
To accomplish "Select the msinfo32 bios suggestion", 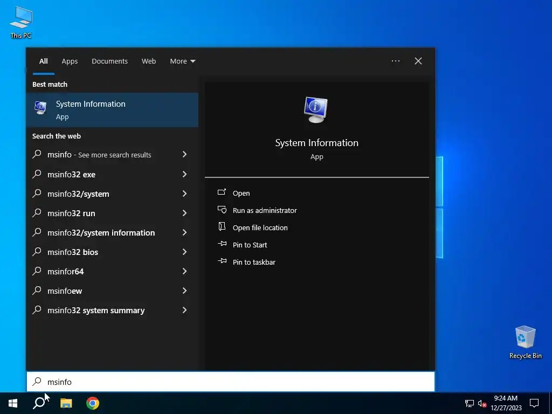I will click(112, 252).
